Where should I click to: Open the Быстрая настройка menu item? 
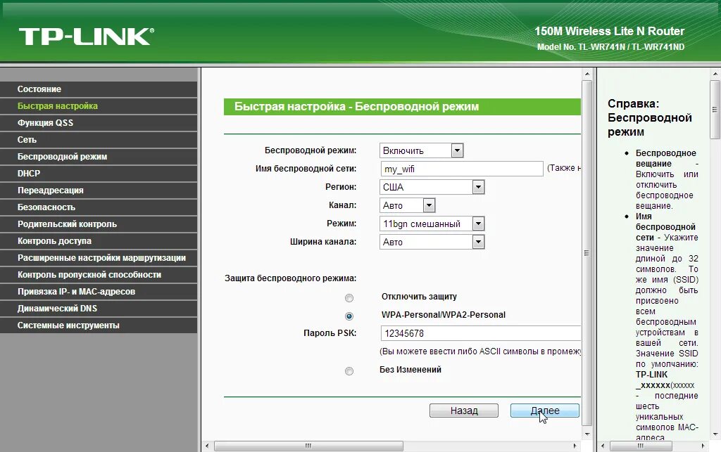tap(99, 106)
